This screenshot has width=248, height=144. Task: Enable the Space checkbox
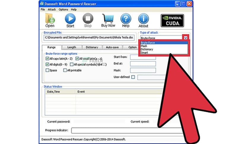pyautogui.click(x=47, y=70)
